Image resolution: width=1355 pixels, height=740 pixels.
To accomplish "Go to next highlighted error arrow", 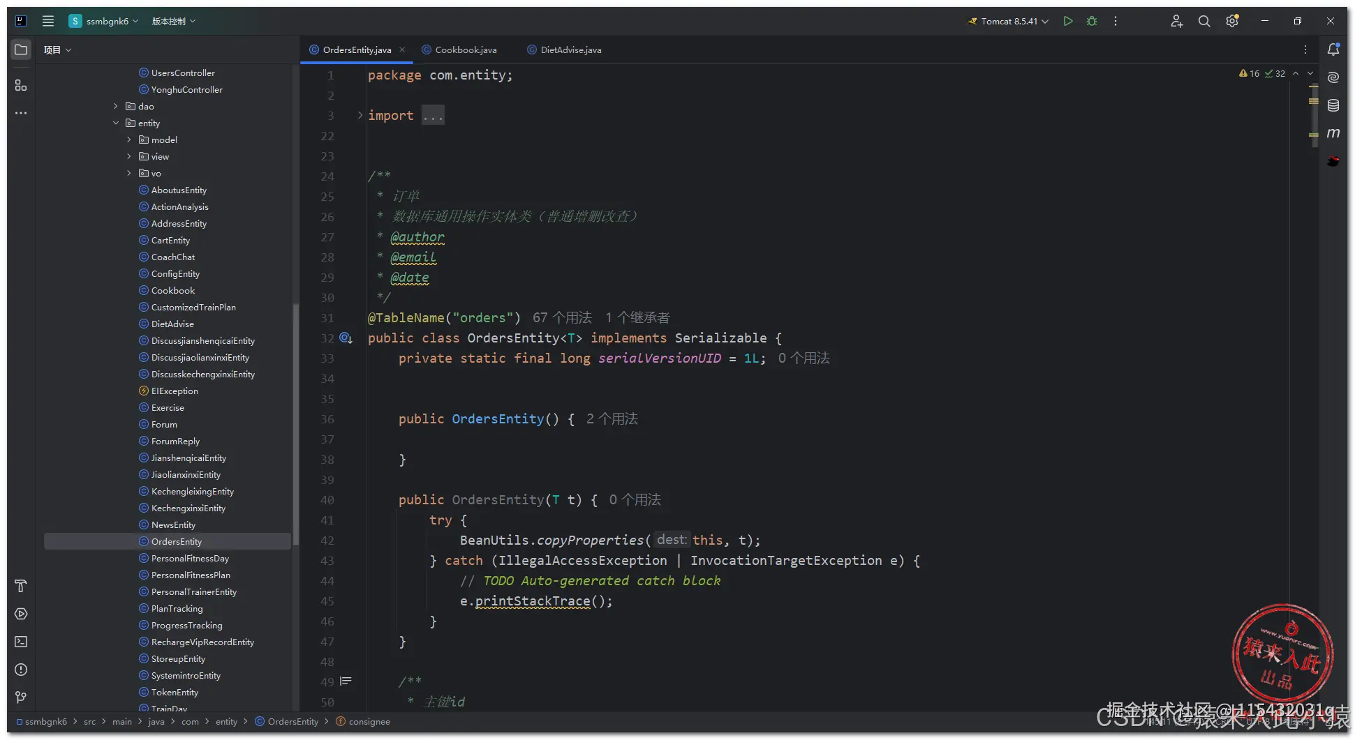I will point(1310,73).
